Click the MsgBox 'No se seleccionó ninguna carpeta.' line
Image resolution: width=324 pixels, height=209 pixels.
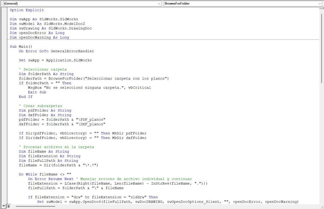click(x=89, y=87)
